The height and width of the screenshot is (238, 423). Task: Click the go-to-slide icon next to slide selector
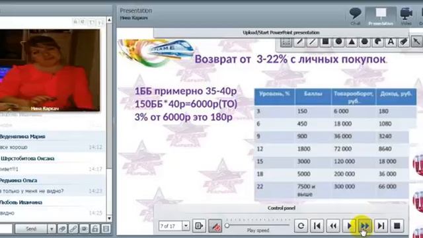pos(199,225)
